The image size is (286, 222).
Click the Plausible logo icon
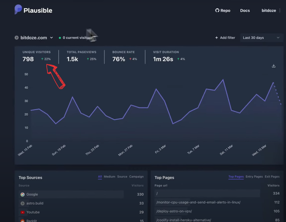tap(18, 9)
